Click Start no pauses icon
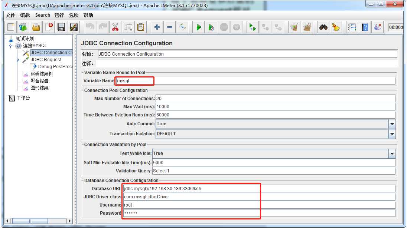This screenshot has height=228, width=407. (211, 27)
